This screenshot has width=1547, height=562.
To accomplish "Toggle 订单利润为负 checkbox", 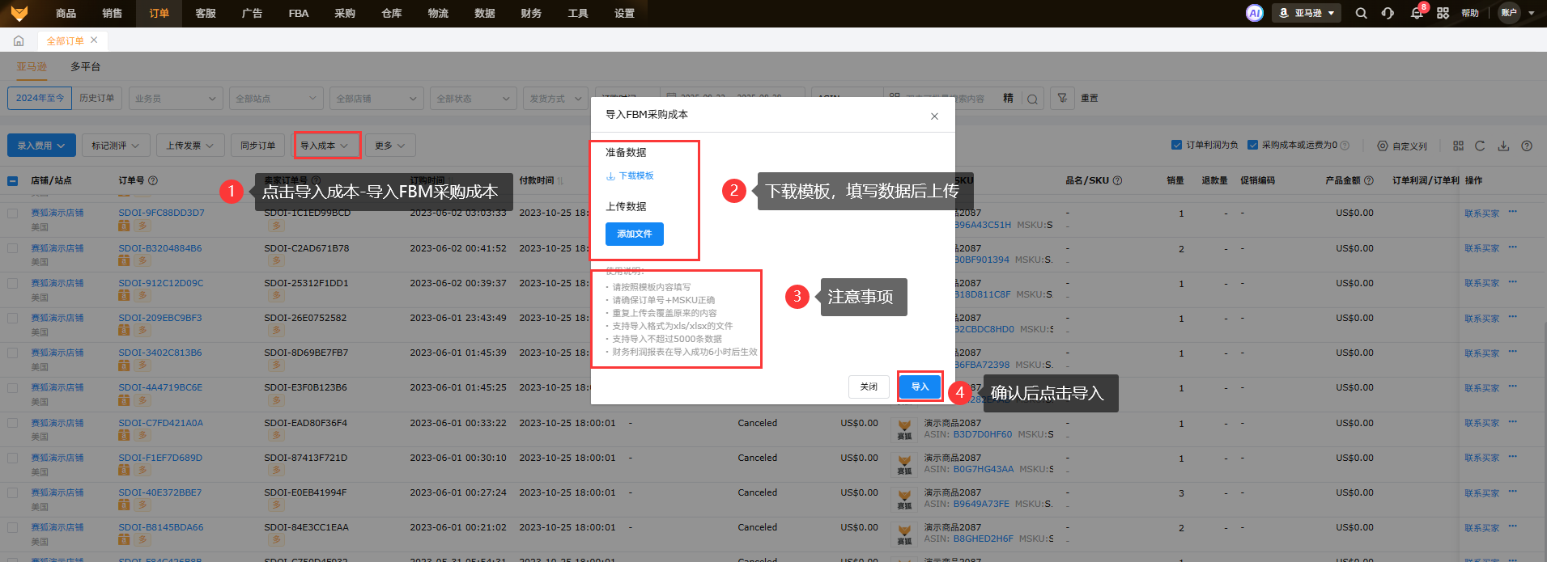I will tap(1176, 146).
